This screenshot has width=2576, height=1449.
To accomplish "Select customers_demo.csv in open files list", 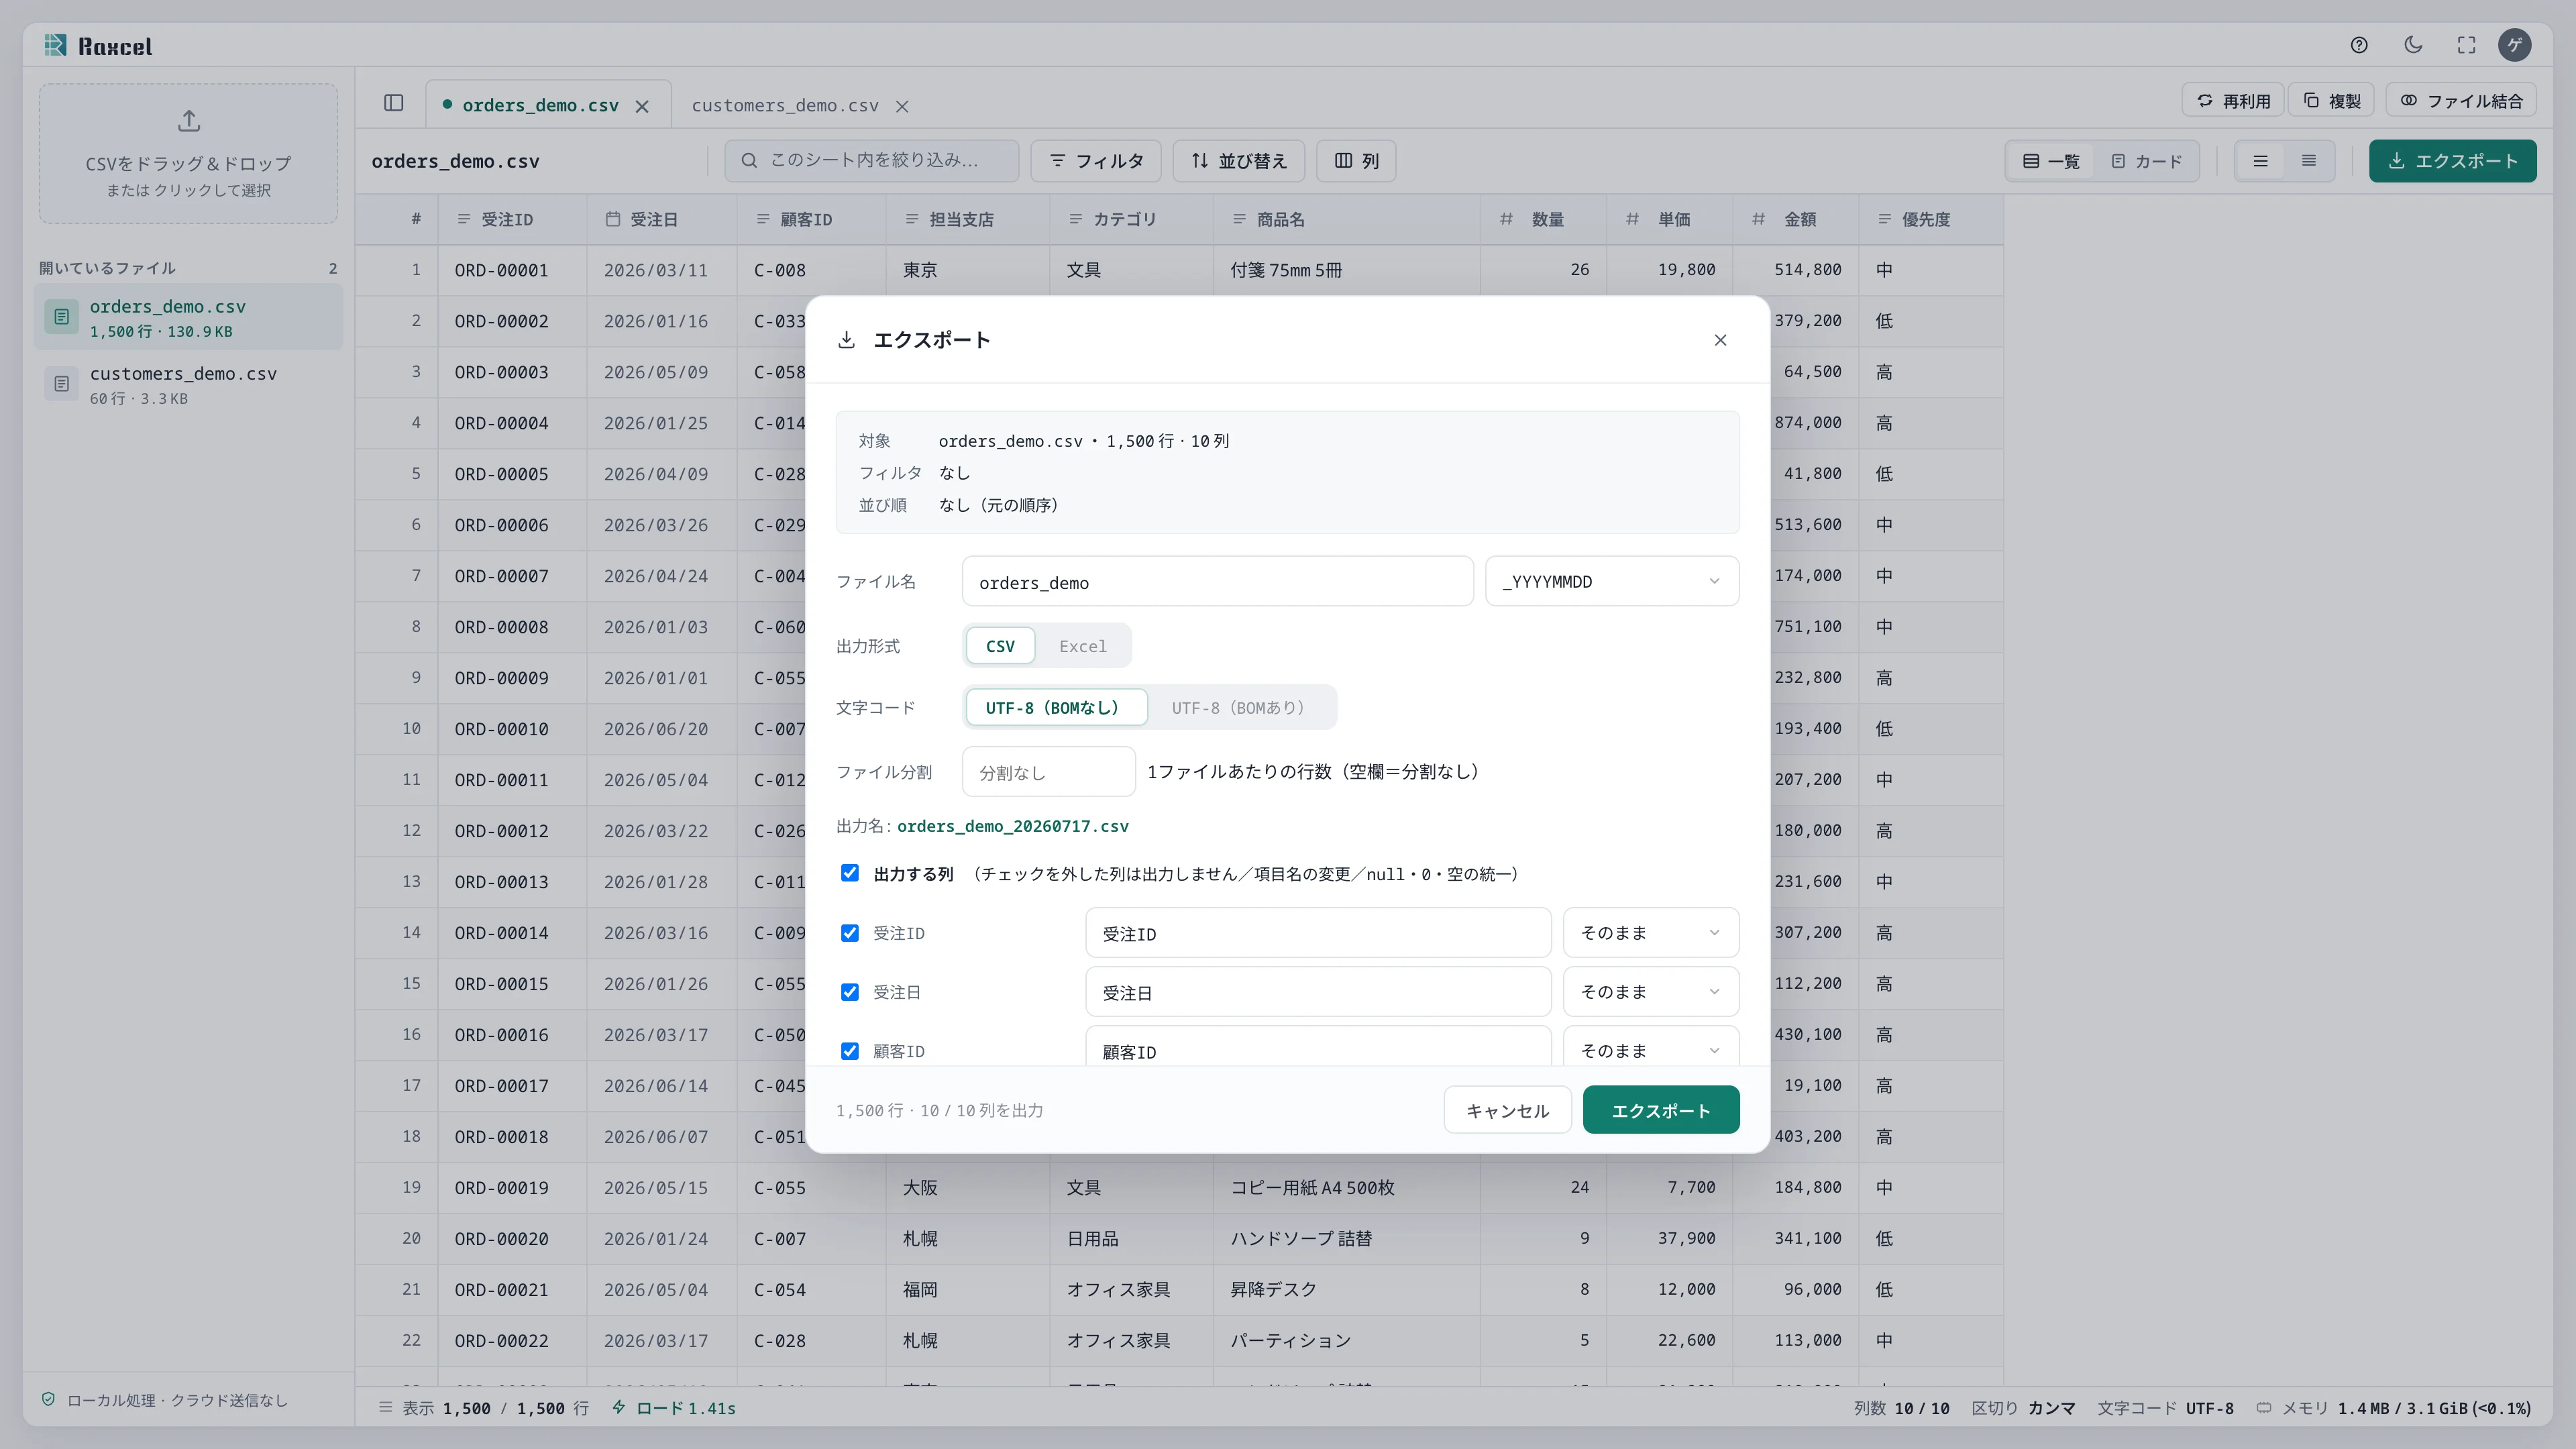I will click(188, 384).
